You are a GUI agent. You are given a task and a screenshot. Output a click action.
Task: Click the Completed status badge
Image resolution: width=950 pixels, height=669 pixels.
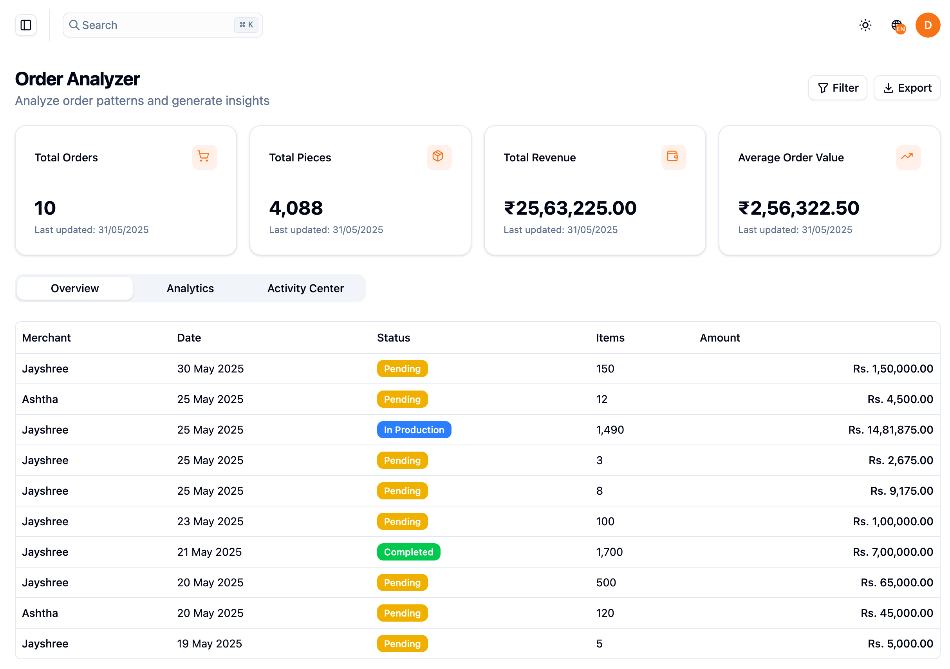point(408,552)
